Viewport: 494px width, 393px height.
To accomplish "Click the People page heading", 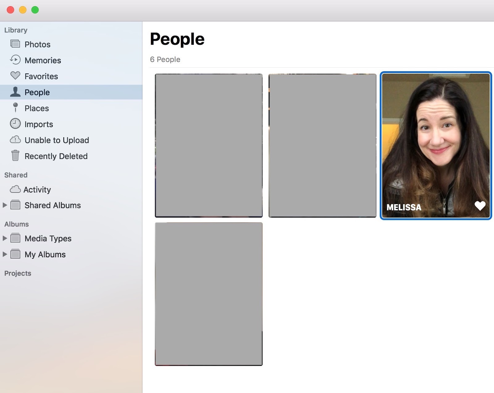I will pyautogui.click(x=177, y=39).
